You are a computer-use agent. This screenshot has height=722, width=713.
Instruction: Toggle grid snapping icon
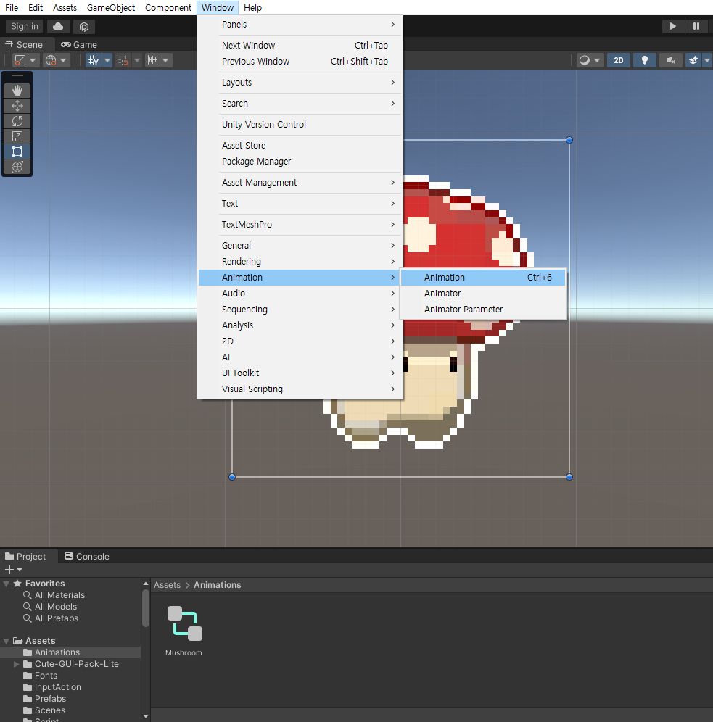click(123, 60)
